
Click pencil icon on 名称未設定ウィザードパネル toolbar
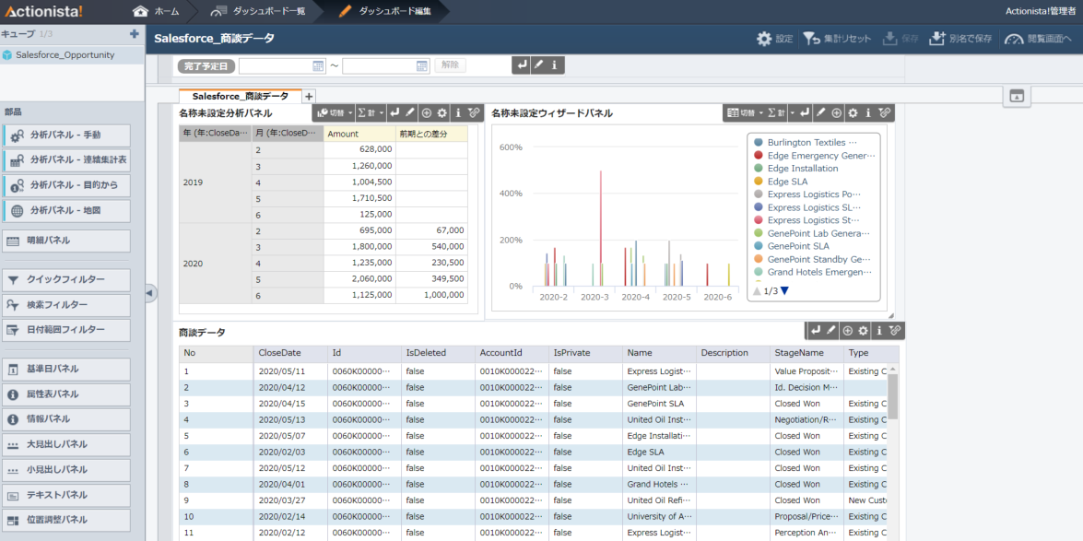820,112
